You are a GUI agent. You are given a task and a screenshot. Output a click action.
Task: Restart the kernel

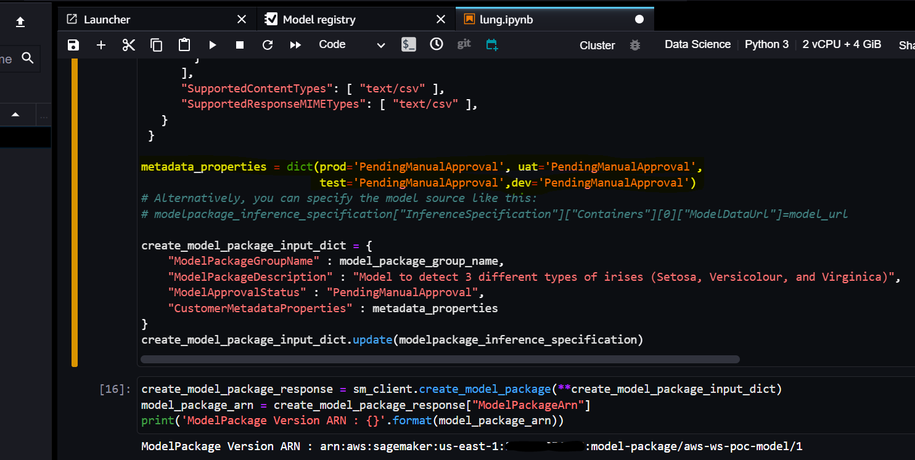click(x=267, y=44)
